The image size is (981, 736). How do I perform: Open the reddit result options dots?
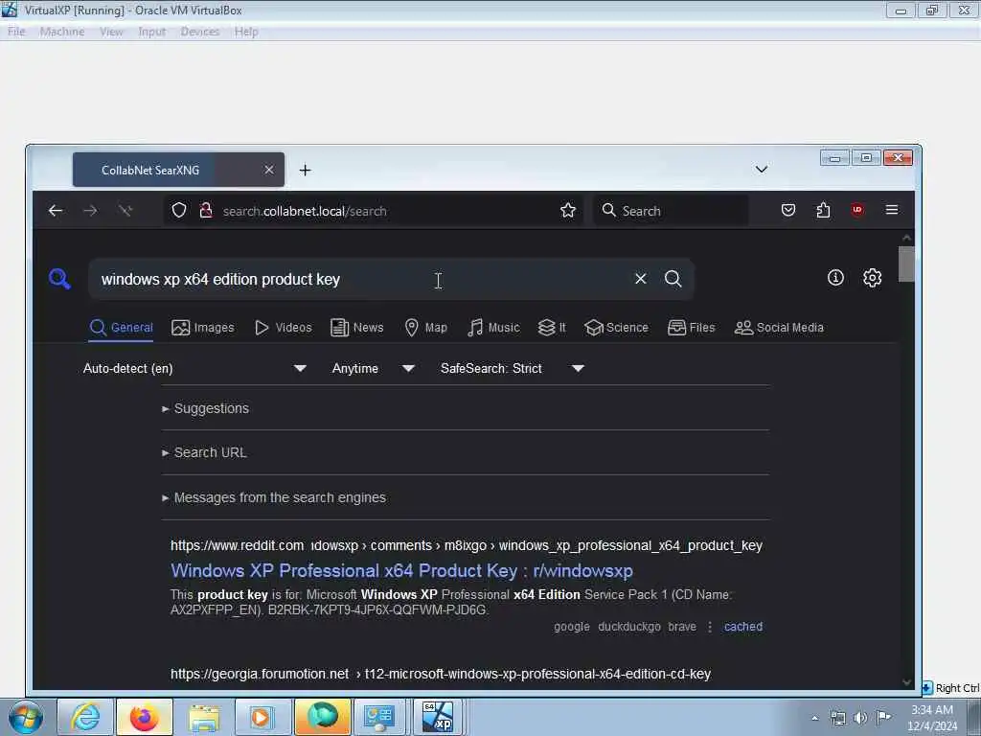[x=710, y=627]
